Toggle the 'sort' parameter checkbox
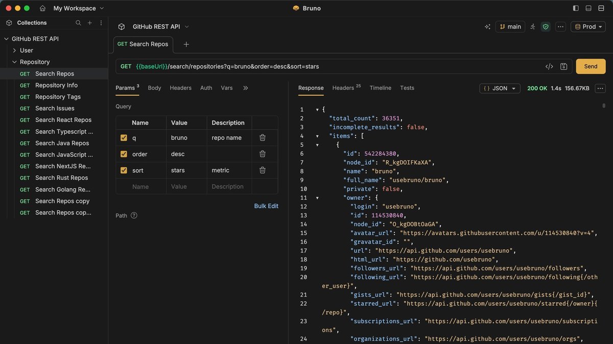This screenshot has width=613, height=344. point(124,170)
